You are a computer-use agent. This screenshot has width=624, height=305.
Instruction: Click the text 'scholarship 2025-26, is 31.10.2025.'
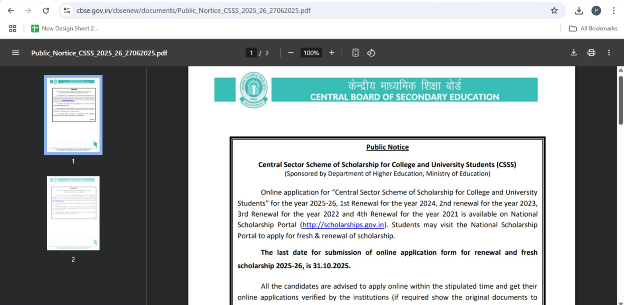tap(294, 266)
